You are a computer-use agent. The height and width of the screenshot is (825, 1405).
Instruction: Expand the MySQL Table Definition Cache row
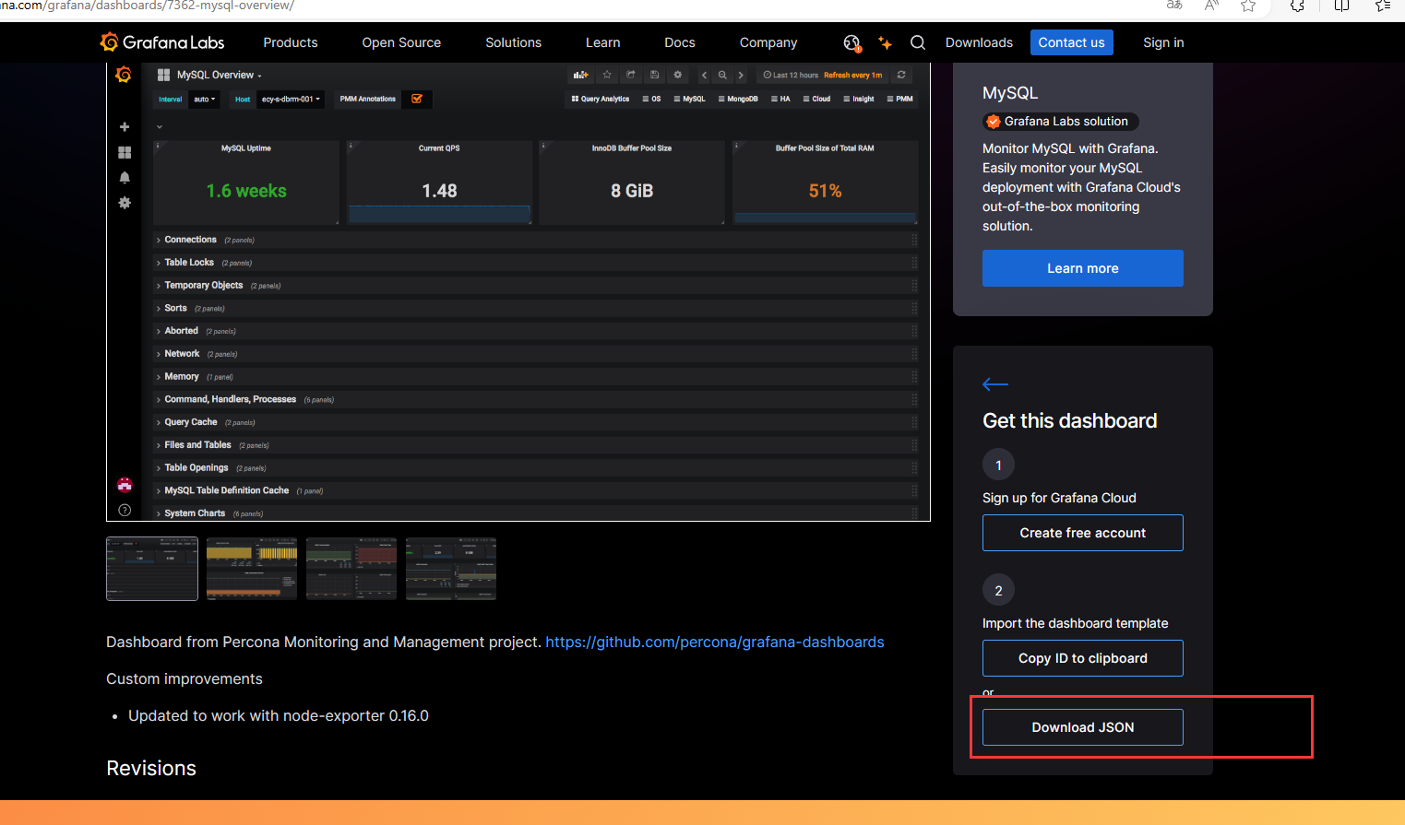click(227, 490)
